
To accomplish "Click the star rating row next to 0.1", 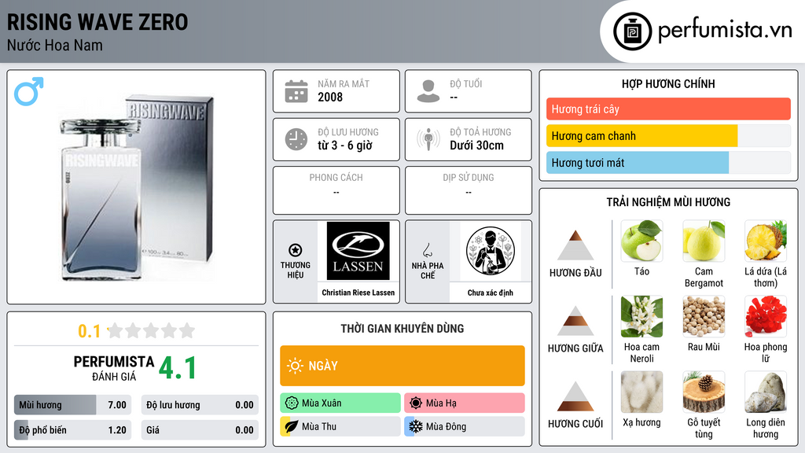I will click(151, 331).
